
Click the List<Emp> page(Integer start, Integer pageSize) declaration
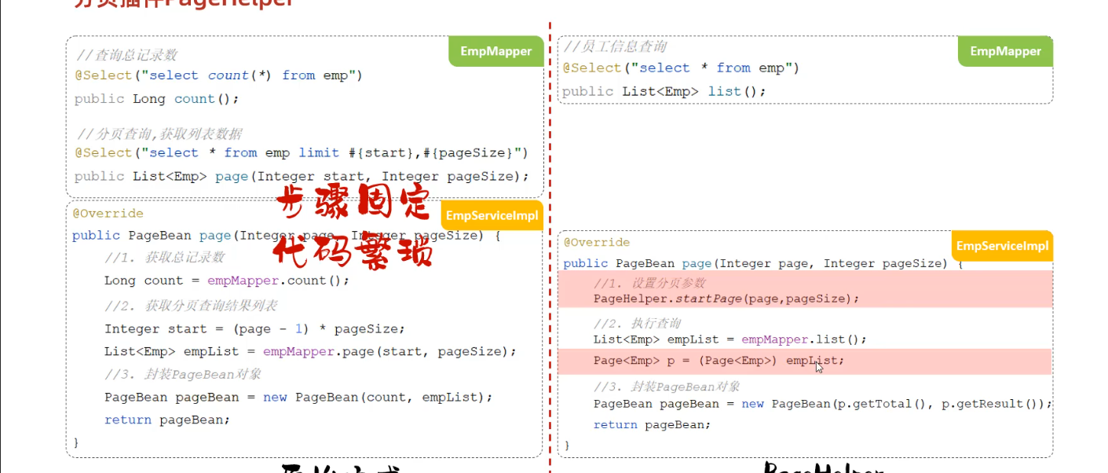pos(302,176)
